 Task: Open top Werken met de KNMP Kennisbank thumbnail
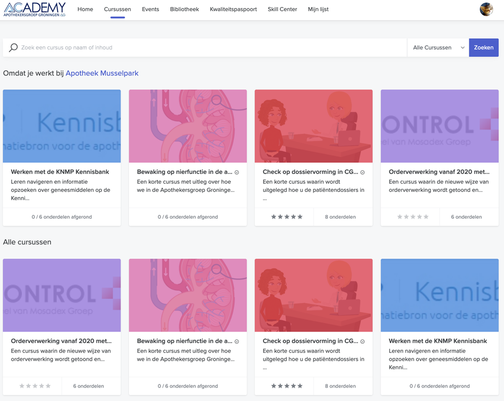[x=62, y=126]
